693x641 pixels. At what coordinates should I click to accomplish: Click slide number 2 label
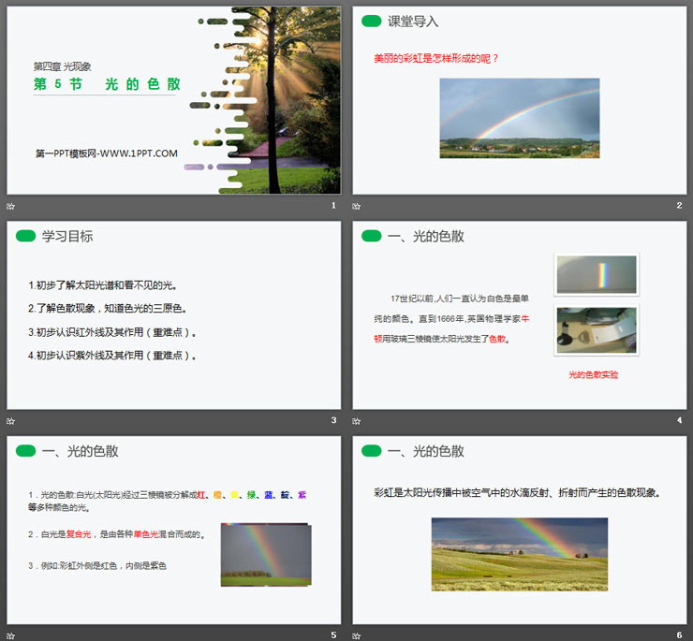coord(679,206)
